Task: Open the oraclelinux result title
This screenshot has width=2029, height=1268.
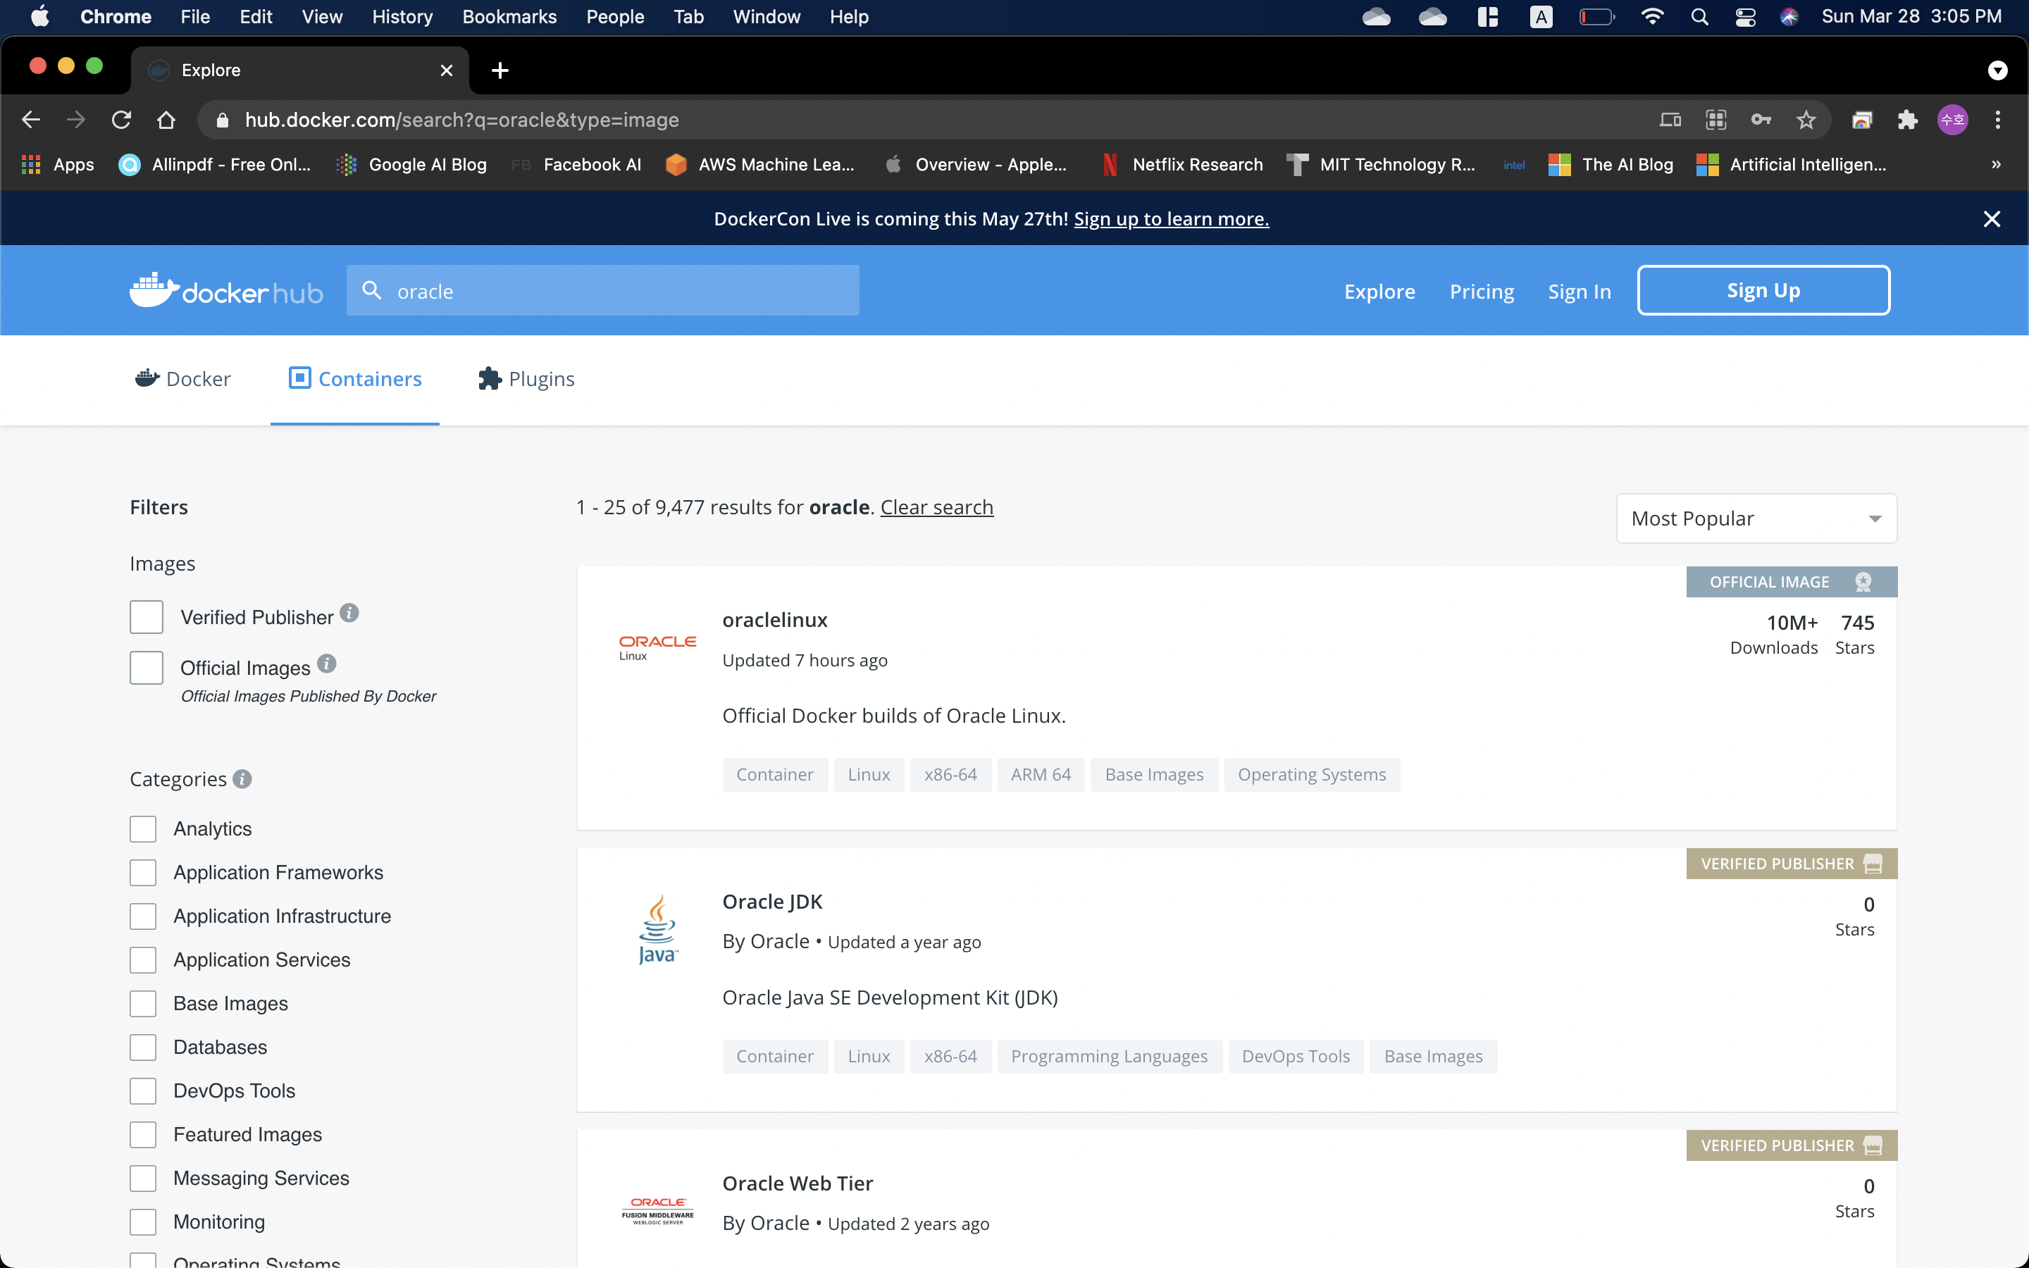Action: (x=775, y=620)
